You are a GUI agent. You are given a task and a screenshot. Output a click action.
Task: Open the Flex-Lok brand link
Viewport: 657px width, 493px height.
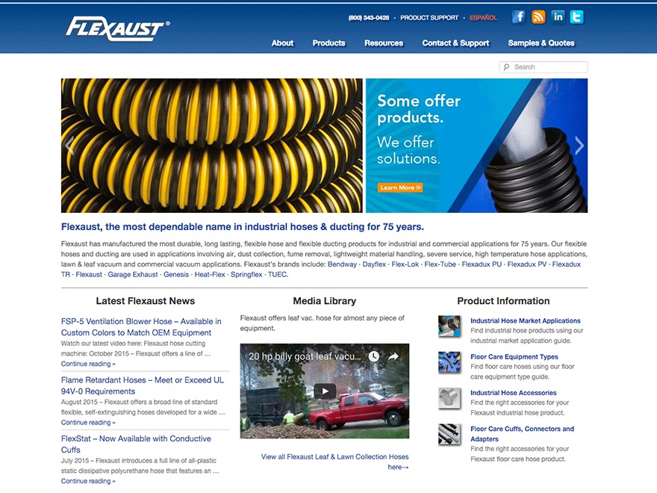pyautogui.click(x=405, y=264)
